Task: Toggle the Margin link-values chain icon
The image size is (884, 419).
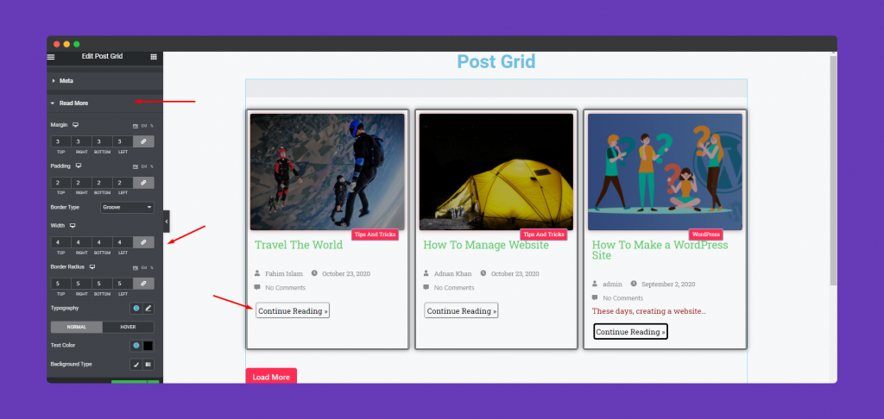Action: pos(143,141)
